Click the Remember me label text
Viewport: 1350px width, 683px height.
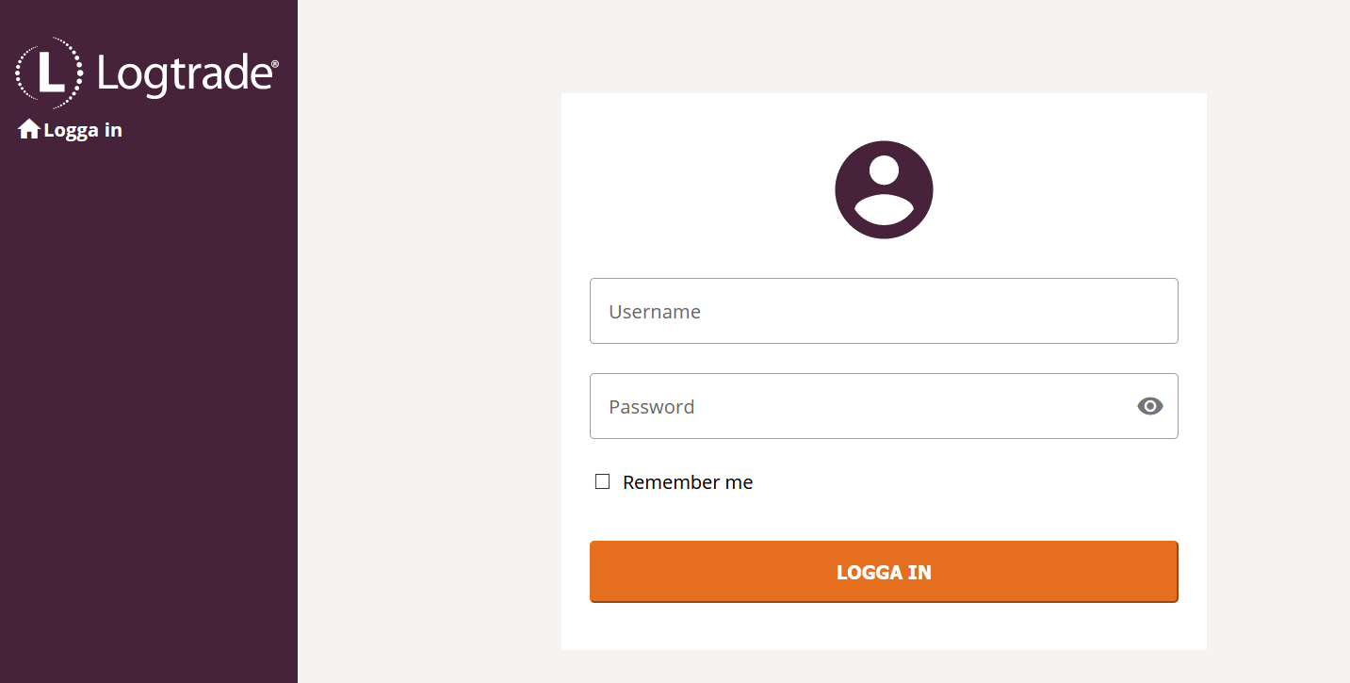point(688,482)
